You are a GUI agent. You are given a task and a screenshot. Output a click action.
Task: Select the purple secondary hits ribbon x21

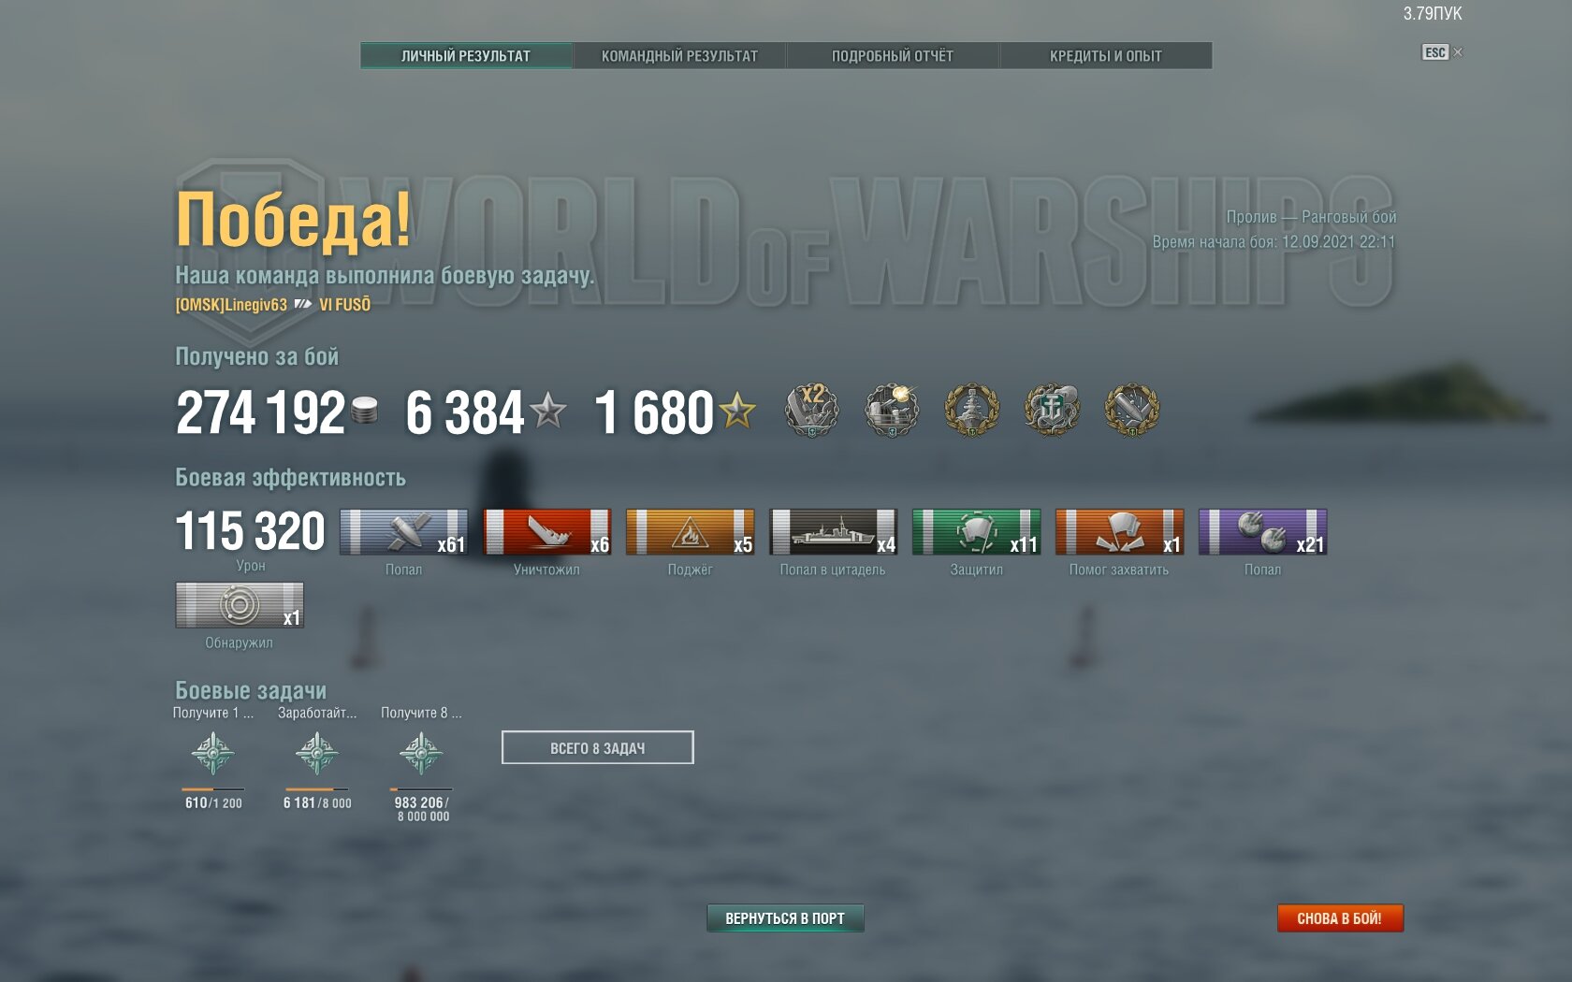pos(1263,532)
